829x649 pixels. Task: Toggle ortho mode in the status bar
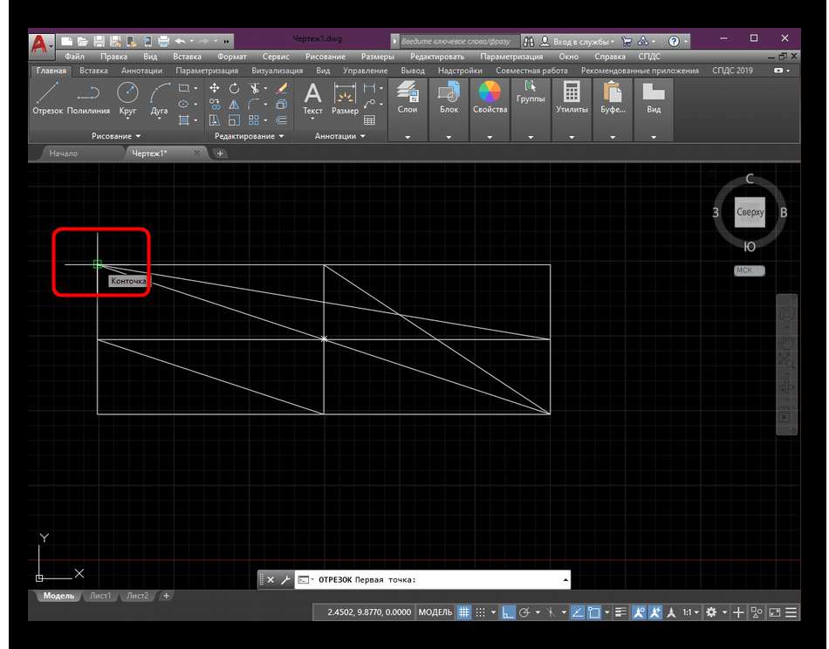(509, 612)
